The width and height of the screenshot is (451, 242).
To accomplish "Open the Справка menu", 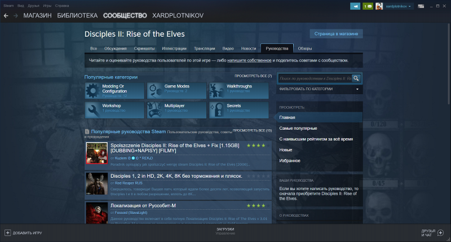I will [62, 6].
